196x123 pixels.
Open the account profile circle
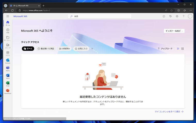(190, 16)
